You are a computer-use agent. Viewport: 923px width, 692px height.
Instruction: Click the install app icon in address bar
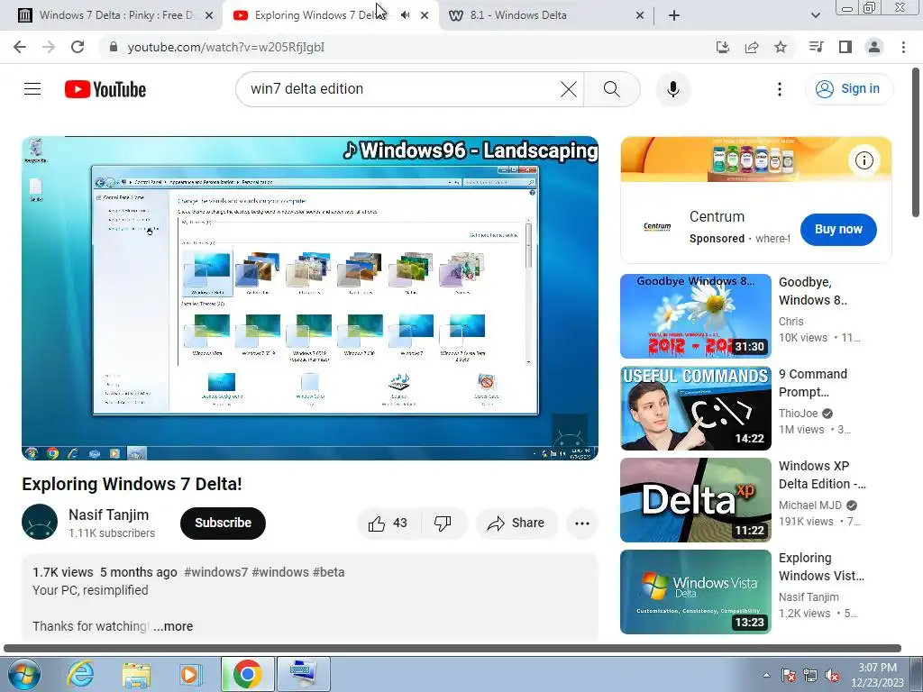(723, 47)
